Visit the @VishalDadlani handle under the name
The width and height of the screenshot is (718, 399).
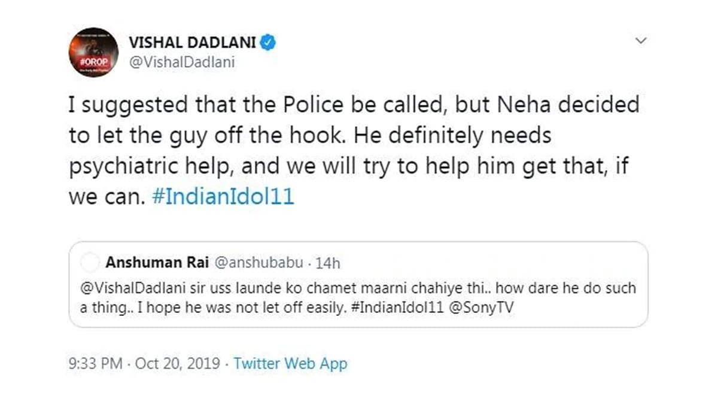tap(181, 63)
